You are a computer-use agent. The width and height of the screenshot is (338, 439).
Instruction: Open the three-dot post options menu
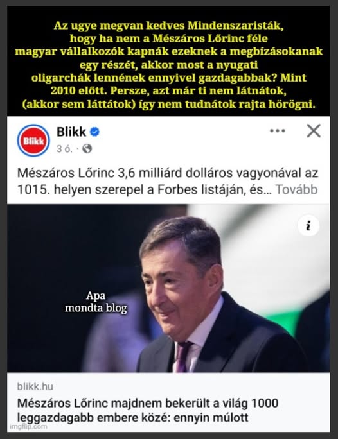[x=277, y=131]
